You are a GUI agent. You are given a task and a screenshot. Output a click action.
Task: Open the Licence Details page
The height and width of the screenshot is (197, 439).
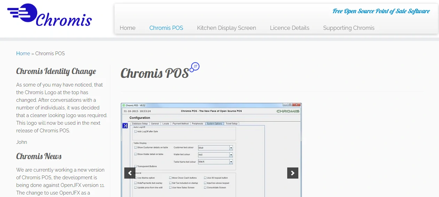click(x=289, y=28)
